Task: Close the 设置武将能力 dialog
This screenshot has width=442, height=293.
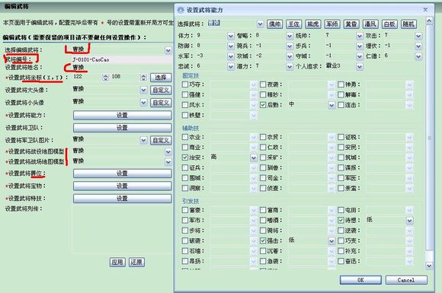Action: (425, 10)
